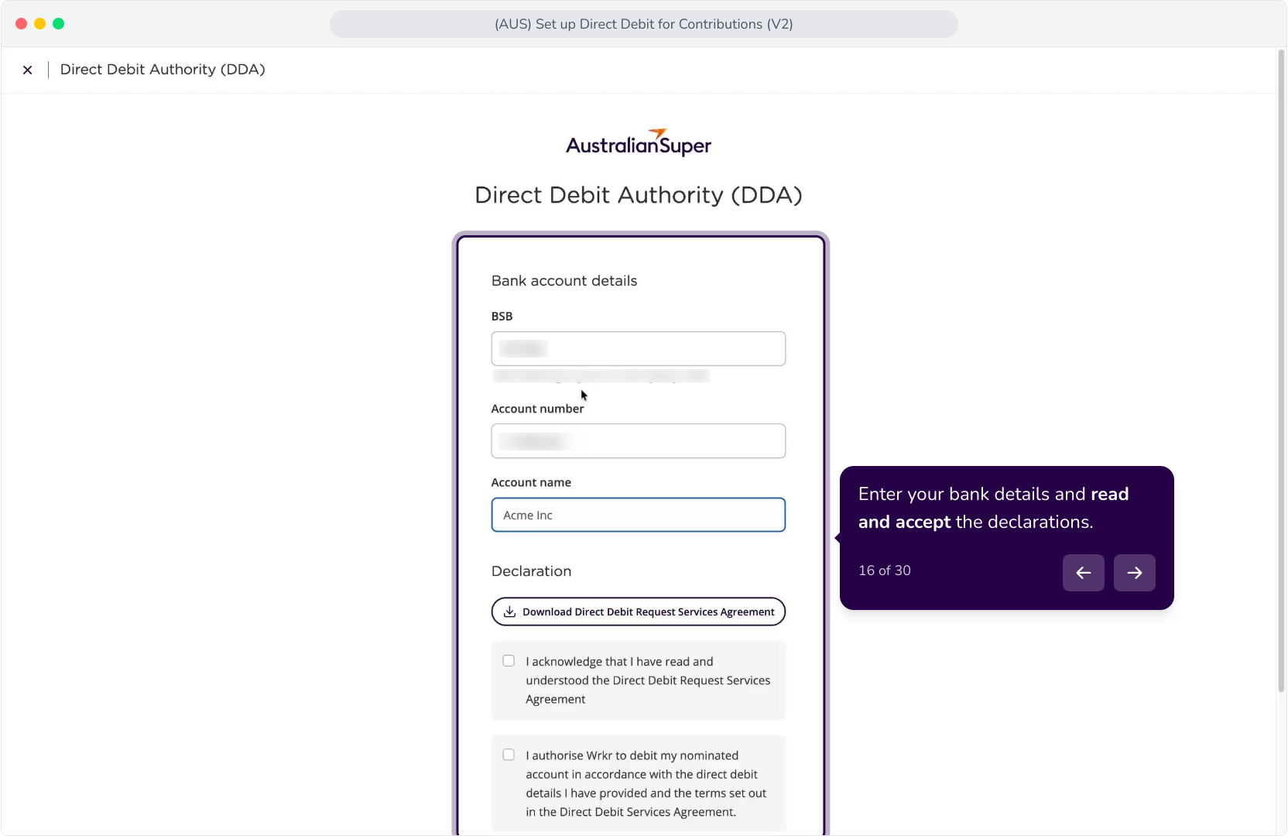Viewport: 1288px width, 836px height.
Task: Go to the next tour step arrow
Action: point(1135,573)
